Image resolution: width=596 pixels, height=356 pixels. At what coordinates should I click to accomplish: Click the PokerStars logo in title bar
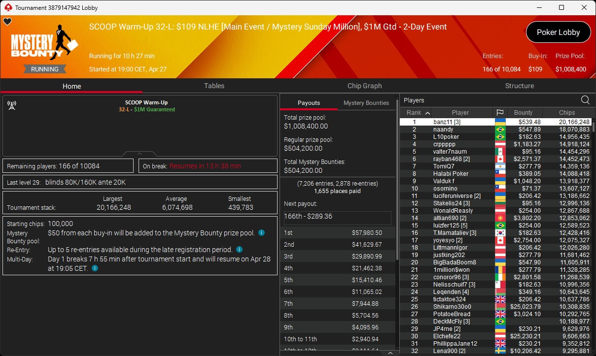[x=7, y=7]
